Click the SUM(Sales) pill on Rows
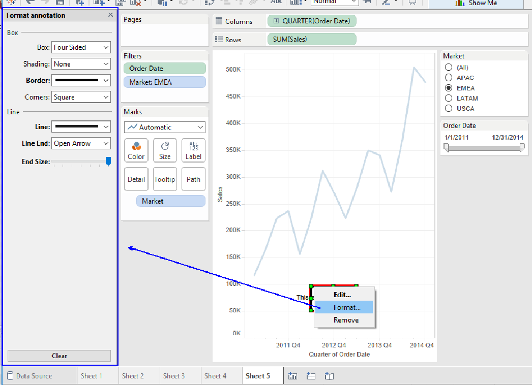Viewport: 532px width, 385px height. pos(311,39)
